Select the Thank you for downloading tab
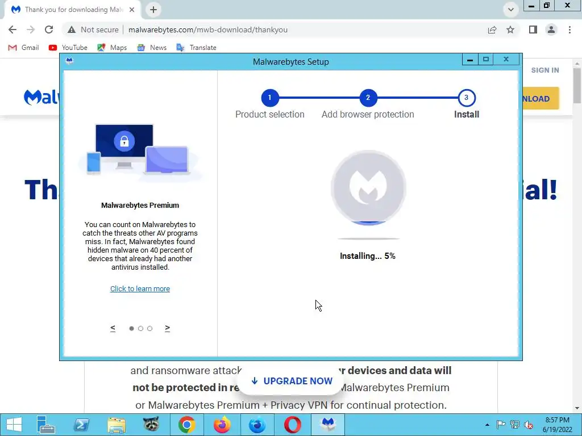Screen dimensions: 582x436 click(72, 10)
